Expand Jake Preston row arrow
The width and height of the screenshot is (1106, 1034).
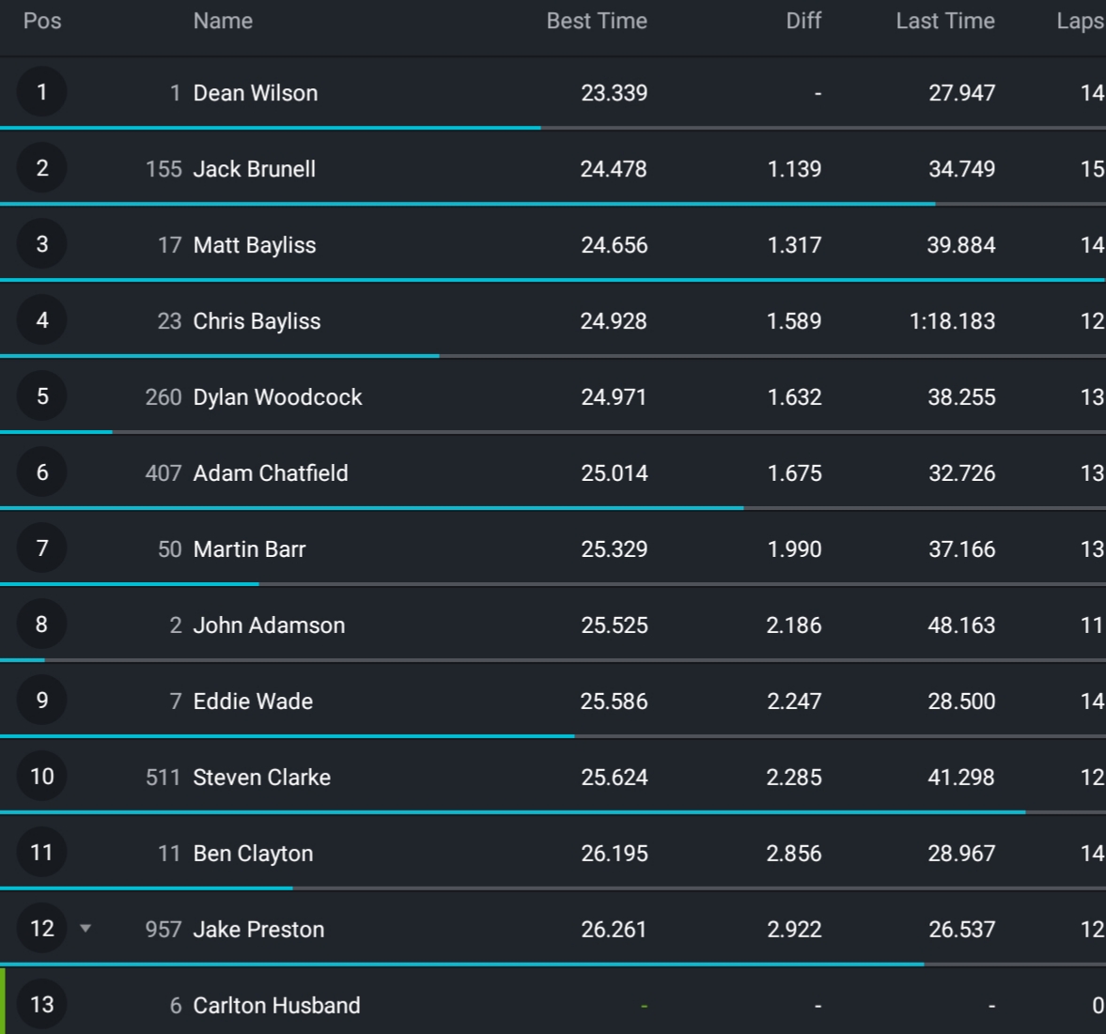pyautogui.click(x=86, y=929)
